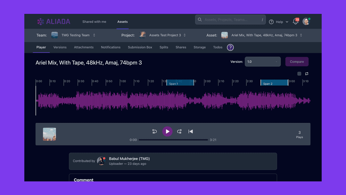Rewind 10 seconds in the player

click(154, 131)
